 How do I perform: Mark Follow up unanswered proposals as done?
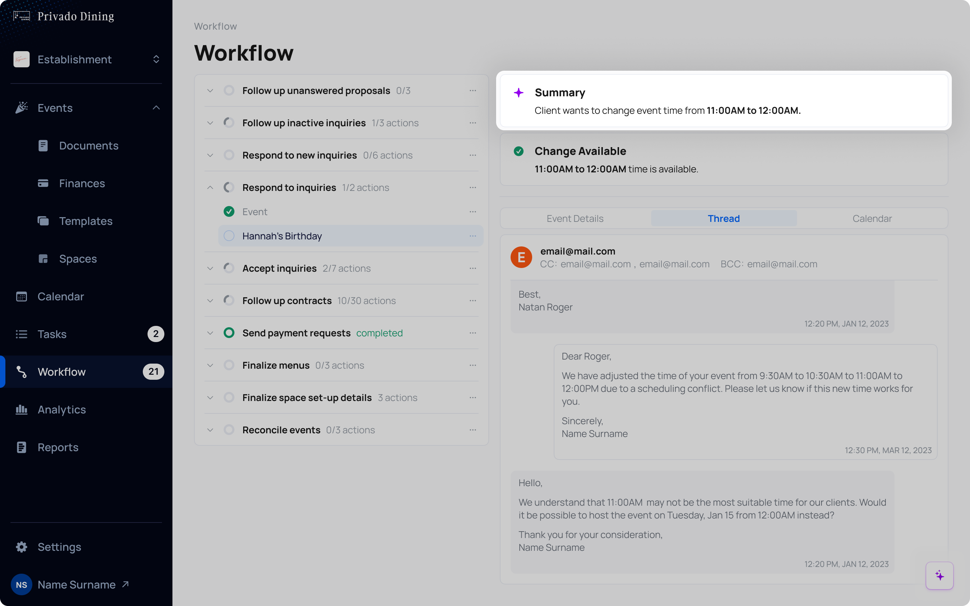coord(229,90)
